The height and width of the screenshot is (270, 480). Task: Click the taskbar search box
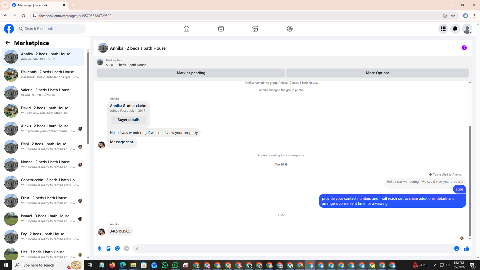click(48, 265)
